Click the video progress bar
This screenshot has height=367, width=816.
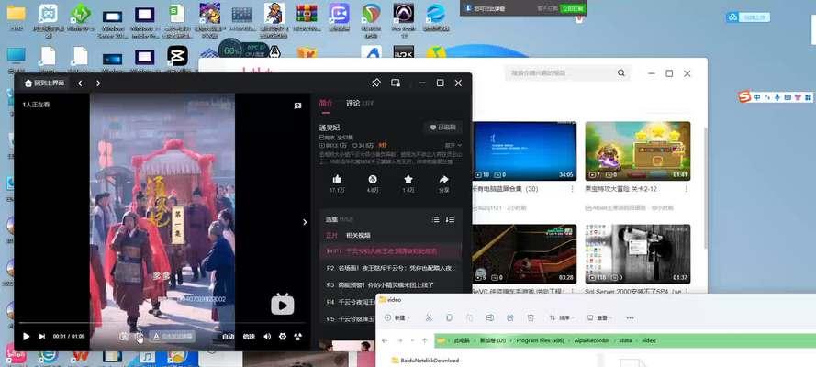click(x=162, y=324)
